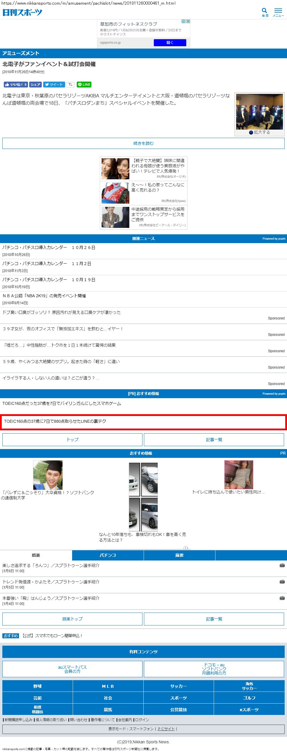Switch to the 麻雀 tab

tap(179, 555)
